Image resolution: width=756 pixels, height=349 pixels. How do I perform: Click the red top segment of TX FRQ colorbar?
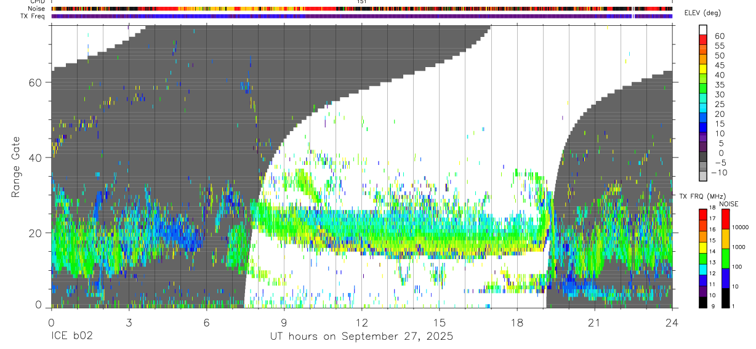(704, 214)
